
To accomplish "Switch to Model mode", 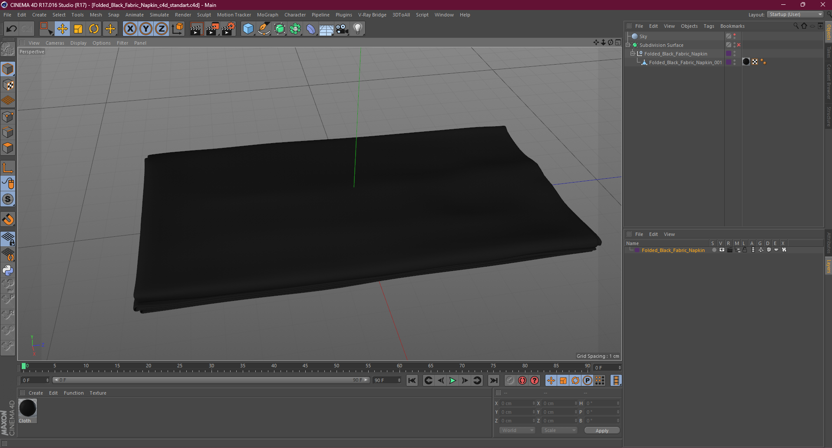I will [x=8, y=69].
